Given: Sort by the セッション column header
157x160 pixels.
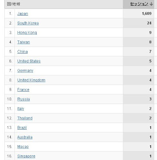Looking at the screenshot, I should tap(139, 4).
